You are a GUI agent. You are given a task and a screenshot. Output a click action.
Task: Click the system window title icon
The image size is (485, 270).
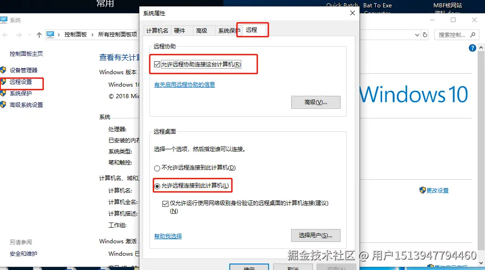click(4, 20)
